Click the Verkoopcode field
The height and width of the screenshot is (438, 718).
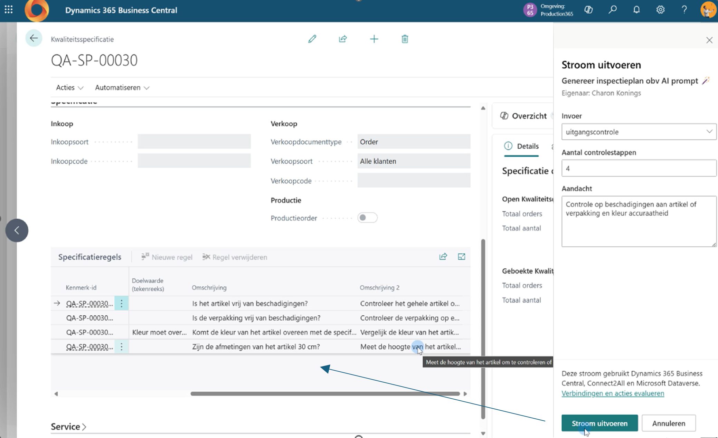click(414, 180)
